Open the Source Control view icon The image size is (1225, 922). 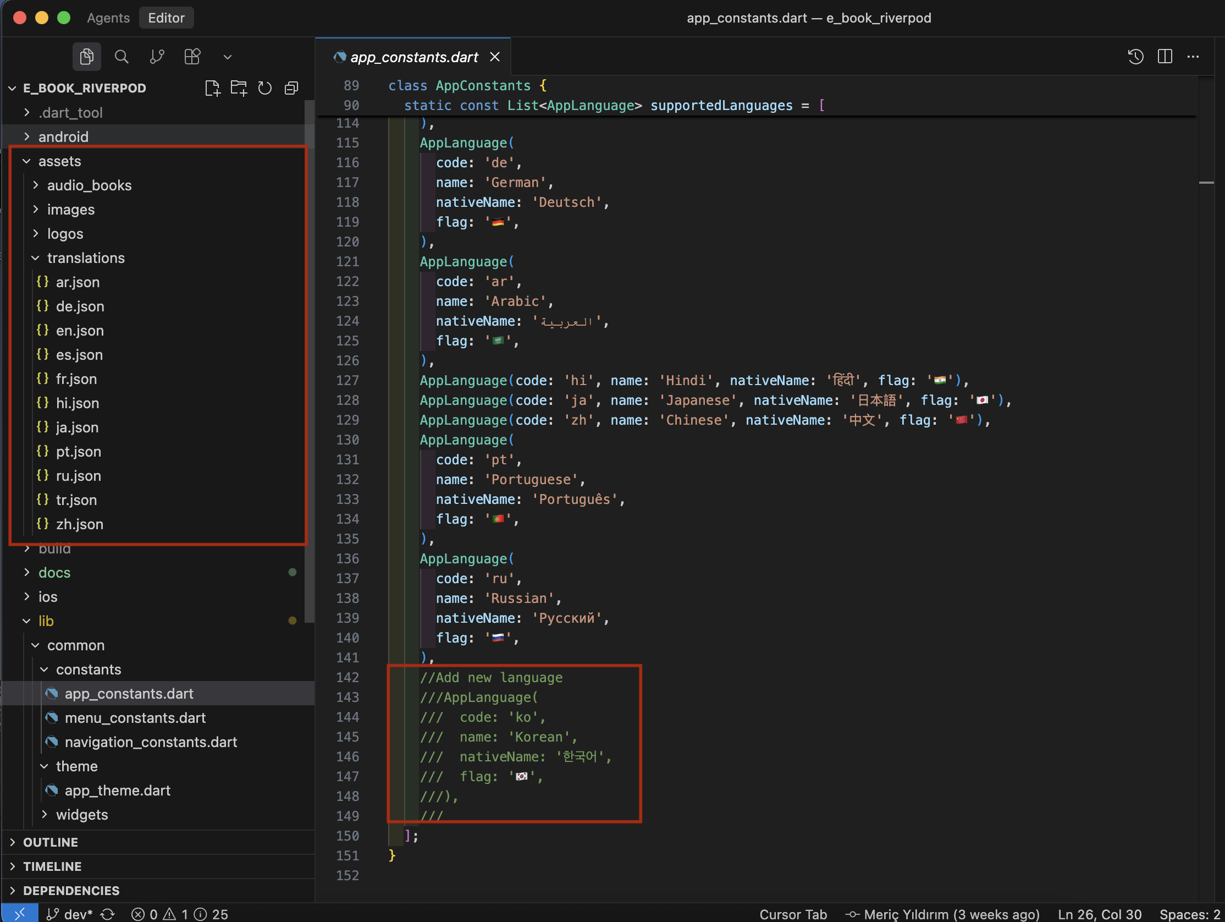pyautogui.click(x=157, y=56)
